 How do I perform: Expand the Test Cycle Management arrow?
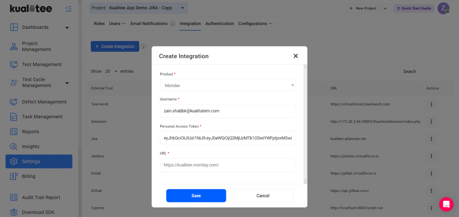point(67,83)
